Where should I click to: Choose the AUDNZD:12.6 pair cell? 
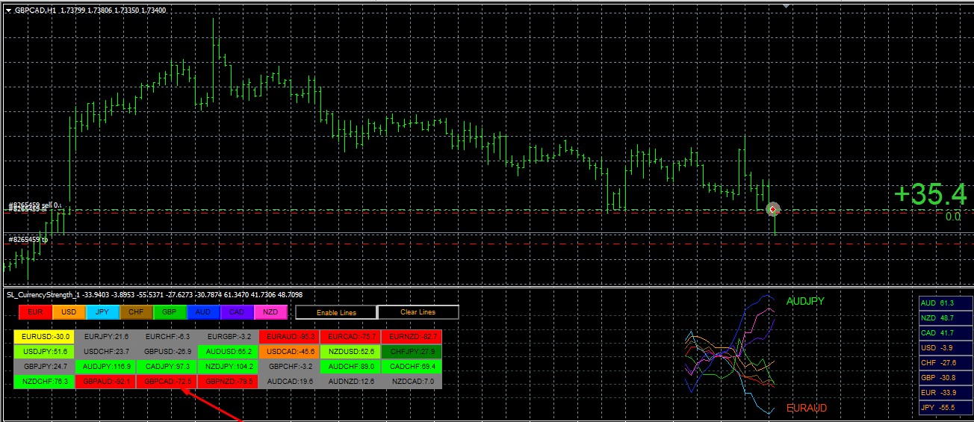[x=350, y=382]
